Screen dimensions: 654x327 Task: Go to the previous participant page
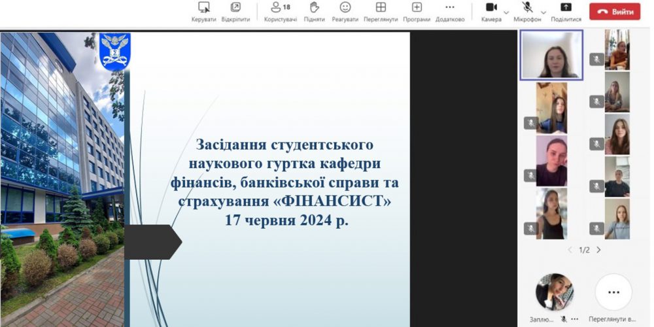570,250
